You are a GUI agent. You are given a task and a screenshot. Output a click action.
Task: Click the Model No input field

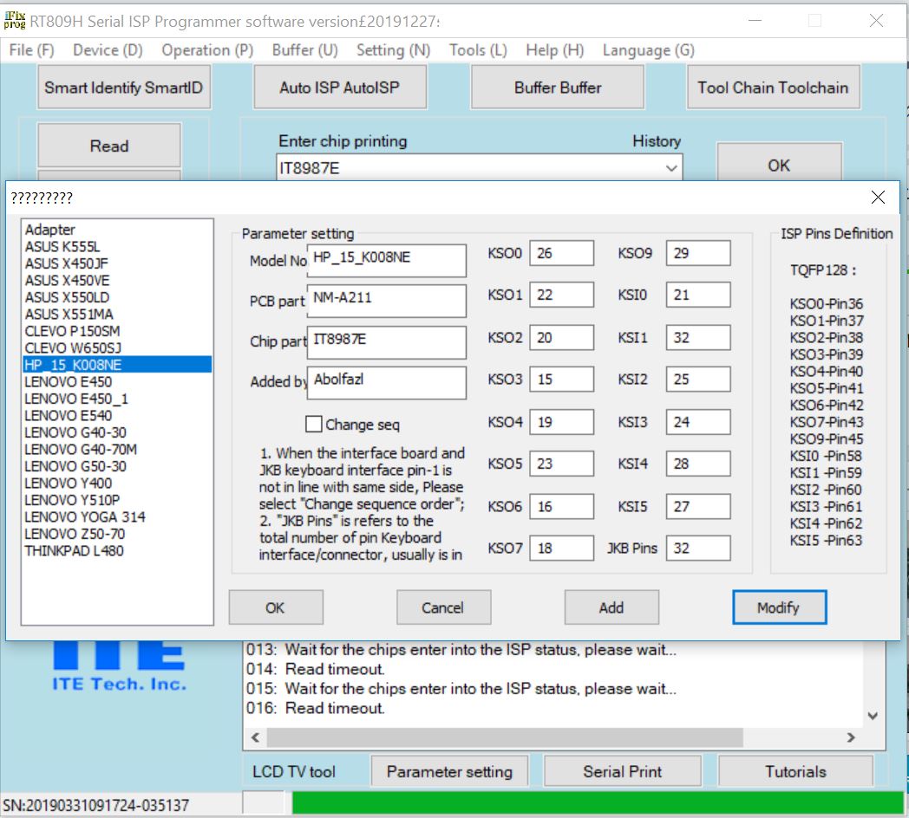387,260
